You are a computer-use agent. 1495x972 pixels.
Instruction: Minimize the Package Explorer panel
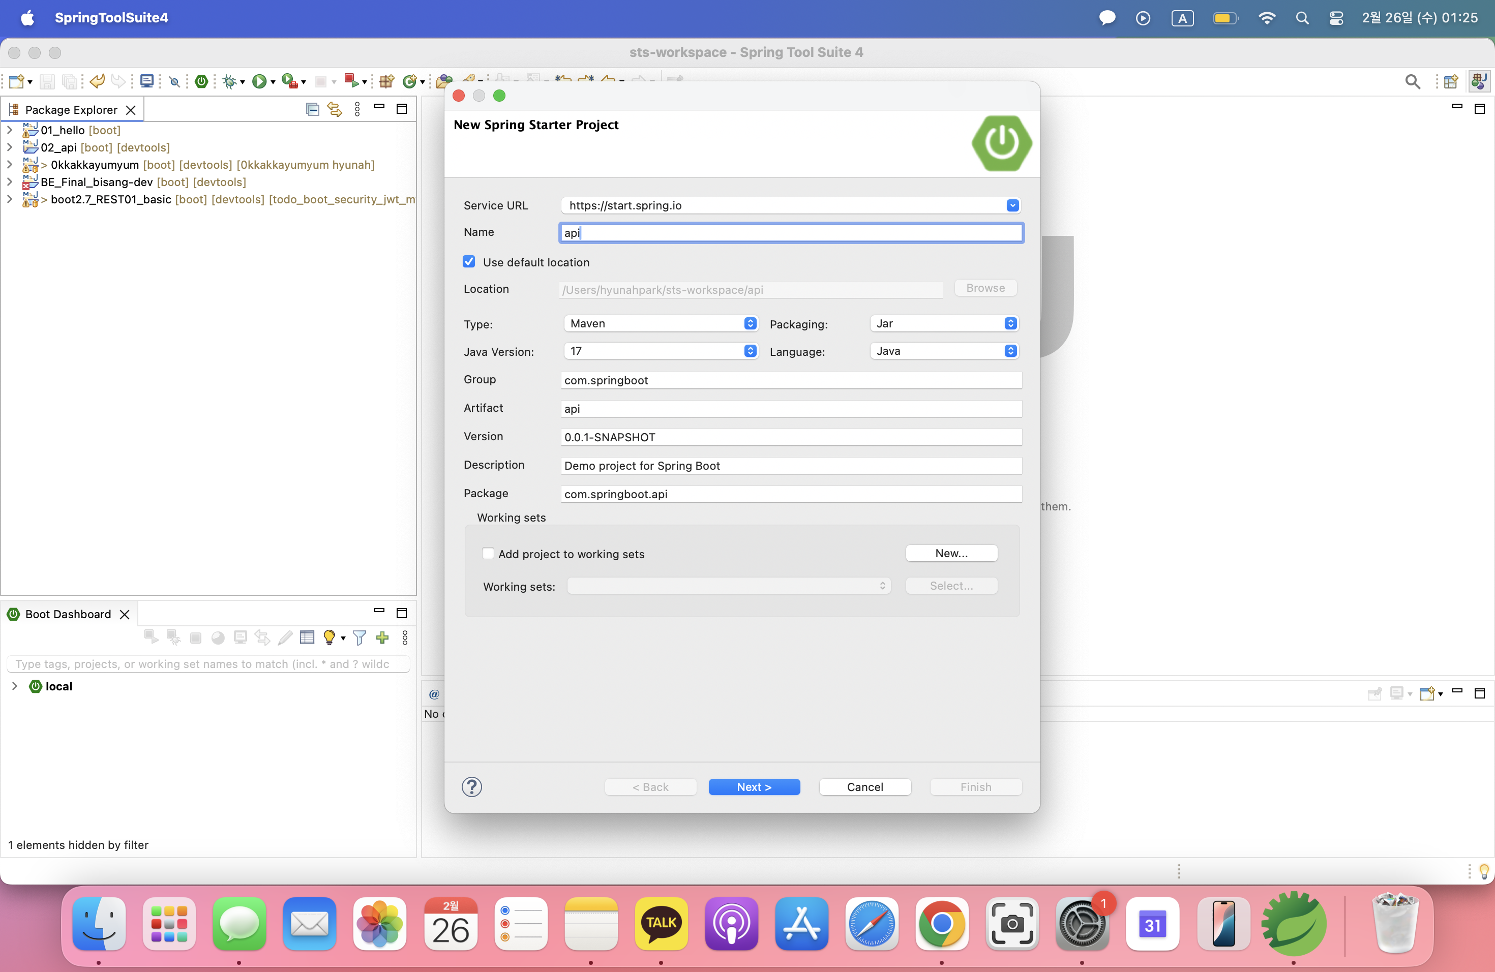379,107
